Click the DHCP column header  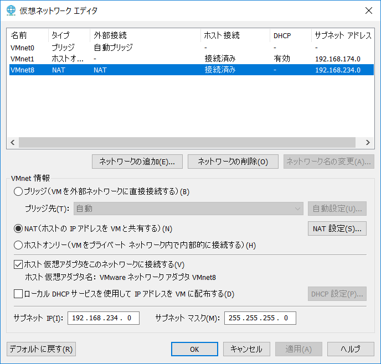point(291,35)
